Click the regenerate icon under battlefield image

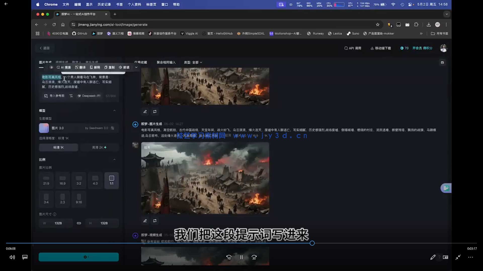tap(155, 221)
